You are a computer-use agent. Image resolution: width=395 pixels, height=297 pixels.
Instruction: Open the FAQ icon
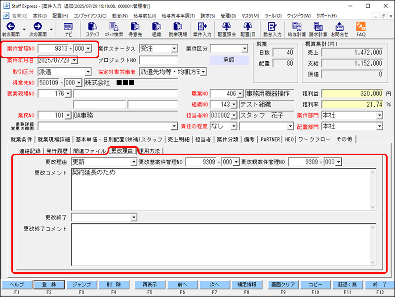pyautogui.click(x=361, y=29)
